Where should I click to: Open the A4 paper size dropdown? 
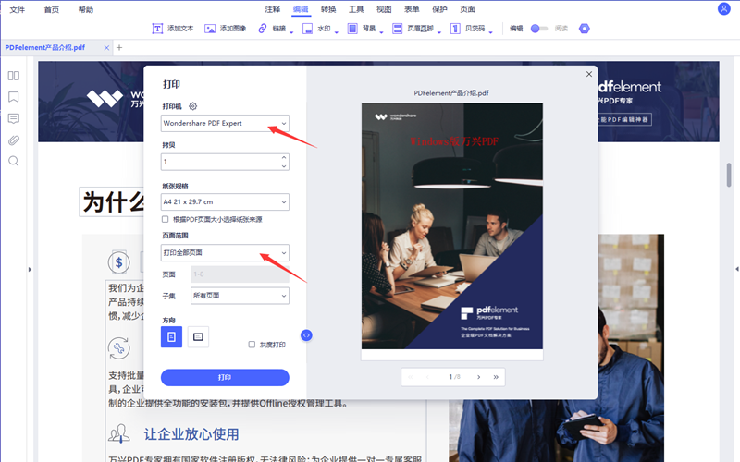(225, 201)
